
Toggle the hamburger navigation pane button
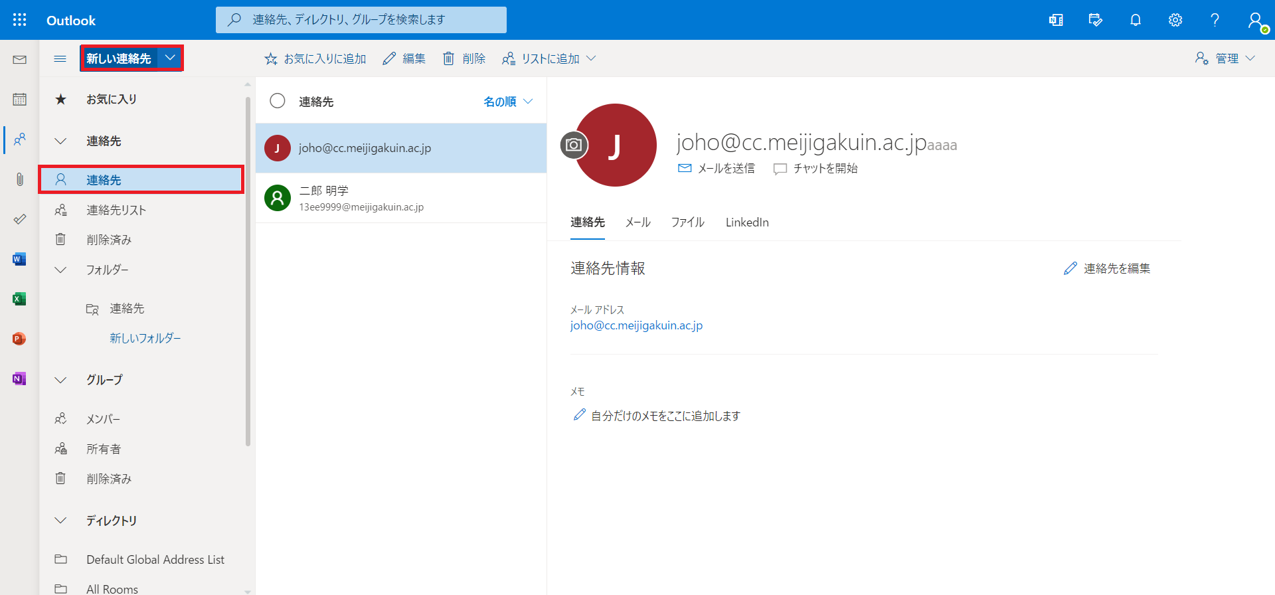click(x=60, y=58)
